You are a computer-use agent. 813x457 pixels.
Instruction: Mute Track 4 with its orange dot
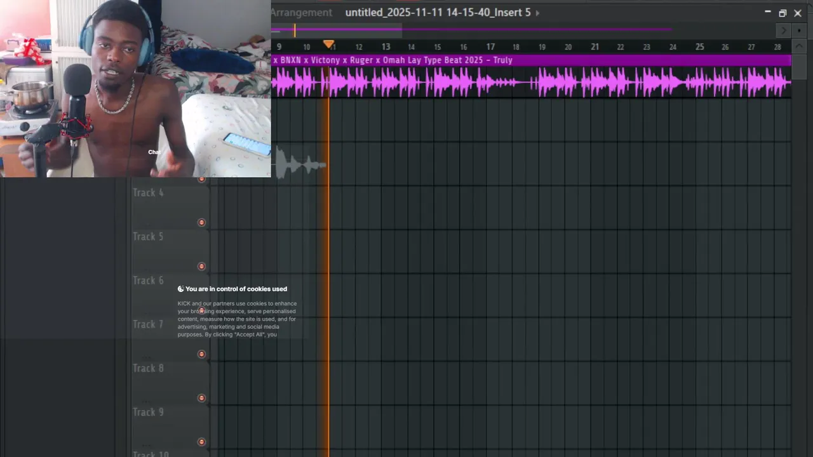click(201, 222)
